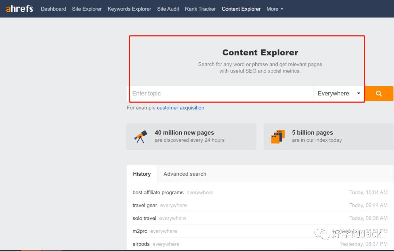Open best affiliate programs history entry
This screenshot has width=394, height=251.
point(158,192)
